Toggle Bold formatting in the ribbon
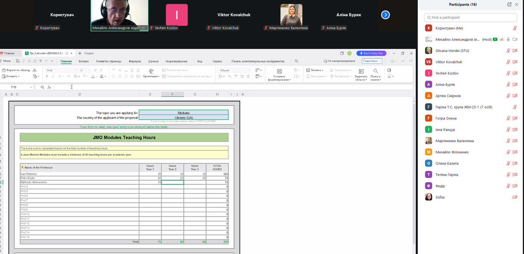 point(47,77)
